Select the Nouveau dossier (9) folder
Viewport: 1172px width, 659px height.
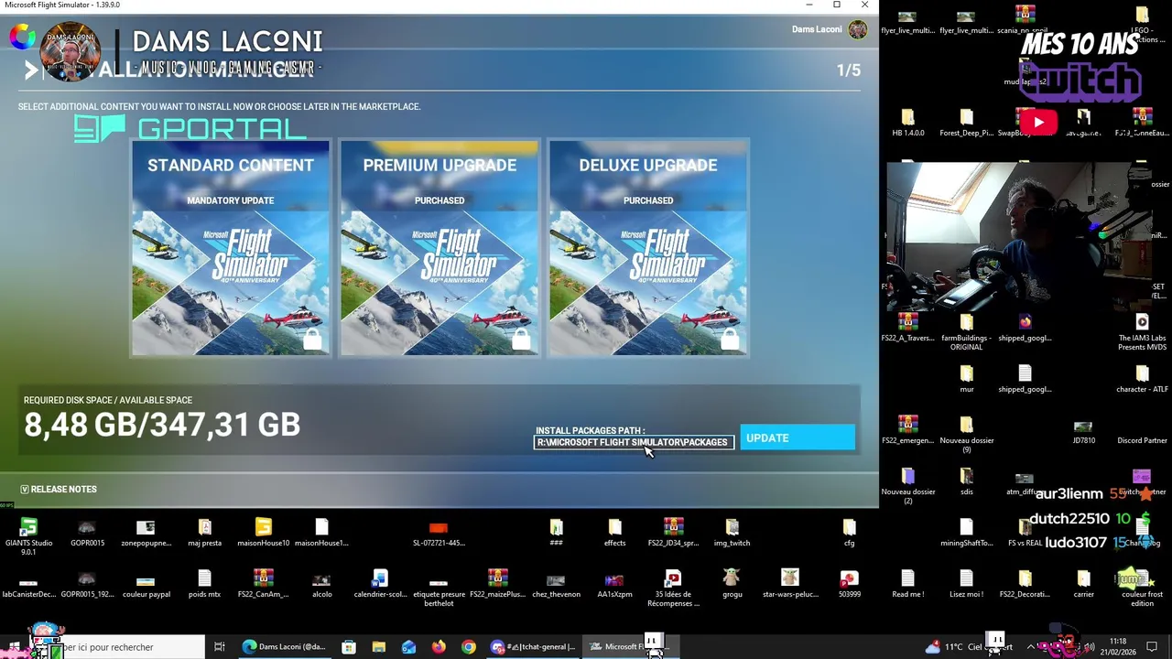coord(966,433)
